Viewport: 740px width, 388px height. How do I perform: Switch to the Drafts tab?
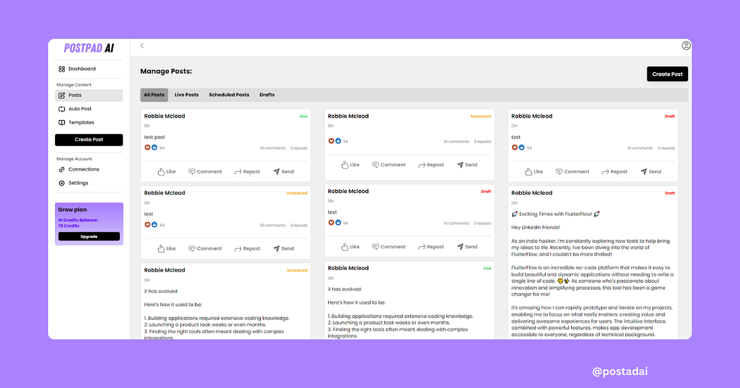(267, 95)
